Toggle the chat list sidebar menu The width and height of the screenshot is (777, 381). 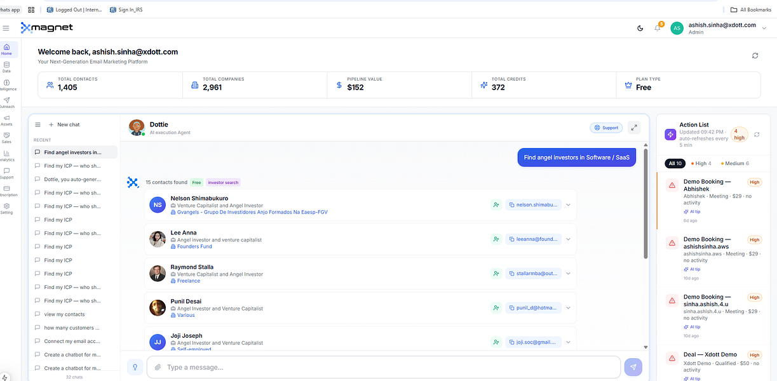point(37,124)
